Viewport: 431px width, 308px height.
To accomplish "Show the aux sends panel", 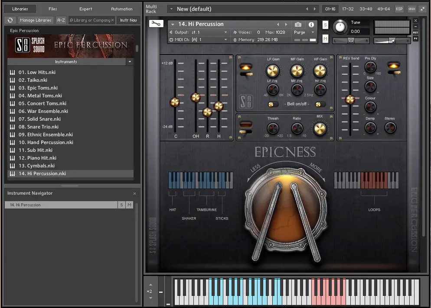I will tap(411, 9).
